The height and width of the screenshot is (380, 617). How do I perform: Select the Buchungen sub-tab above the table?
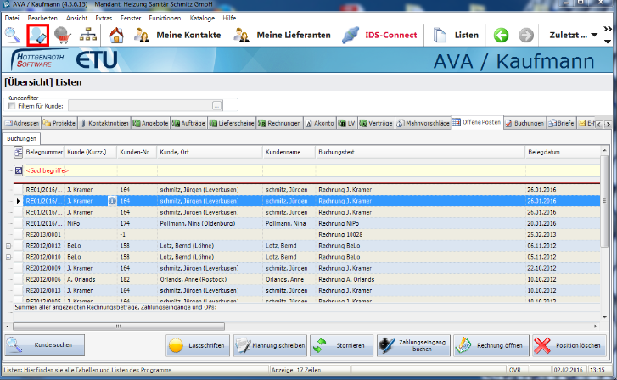[21, 138]
